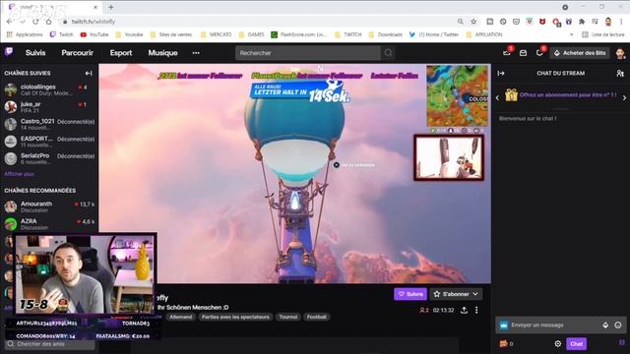Go to the Musique section
This screenshot has width=630, height=354.
(162, 53)
